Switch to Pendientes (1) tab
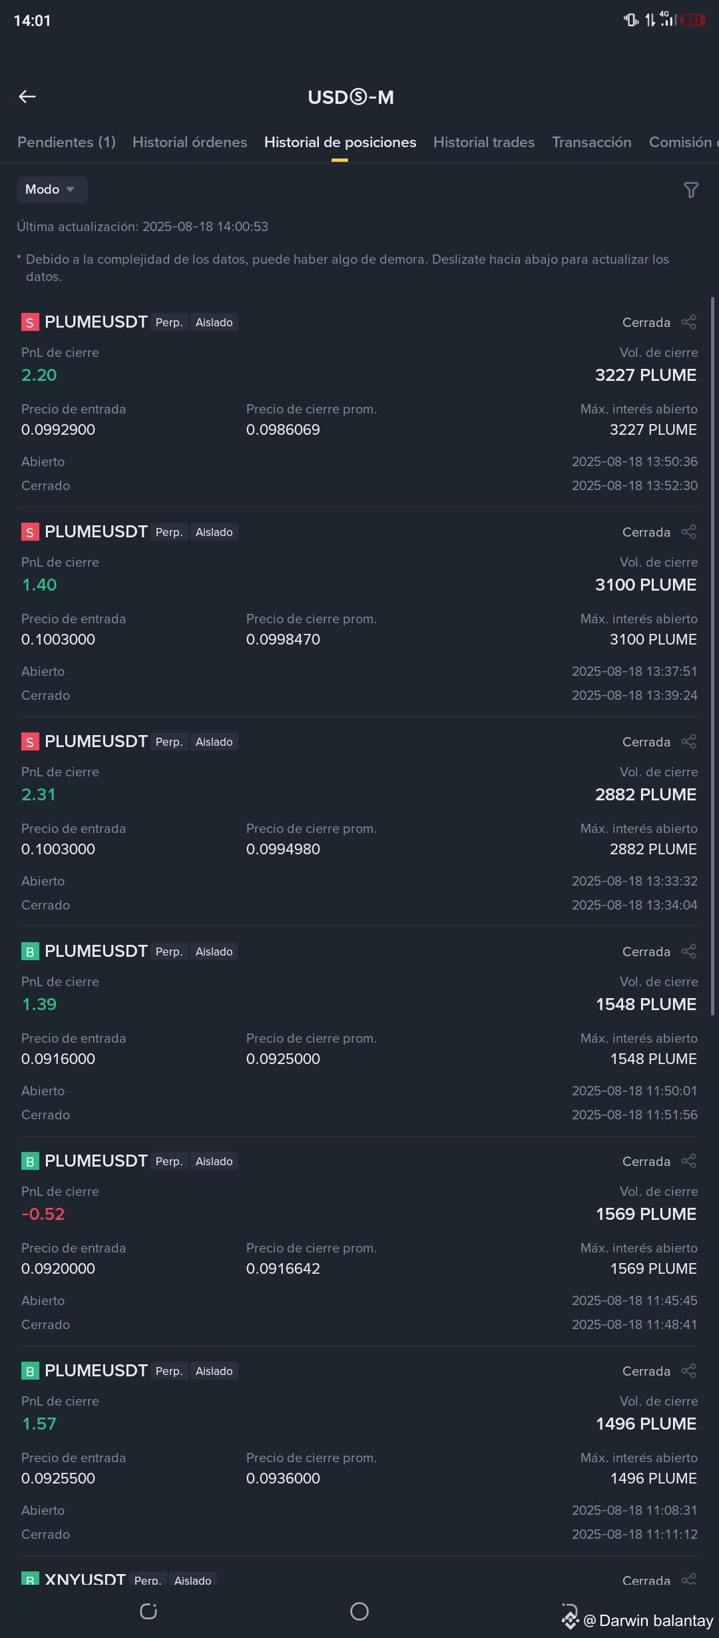This screenshot has height=1638, width=719. pos(67,142)
